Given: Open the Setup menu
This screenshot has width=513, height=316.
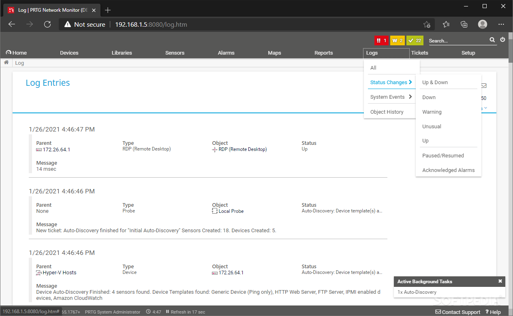Looking at the screenshot, I should tap(468, 53).
